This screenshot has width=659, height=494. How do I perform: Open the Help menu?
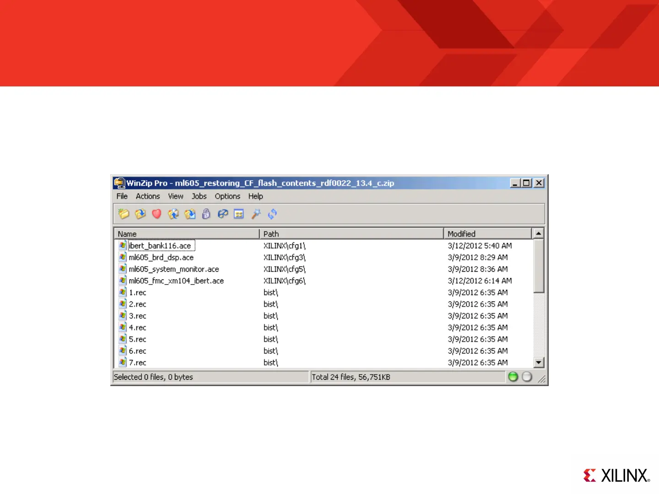pos(256,196)
